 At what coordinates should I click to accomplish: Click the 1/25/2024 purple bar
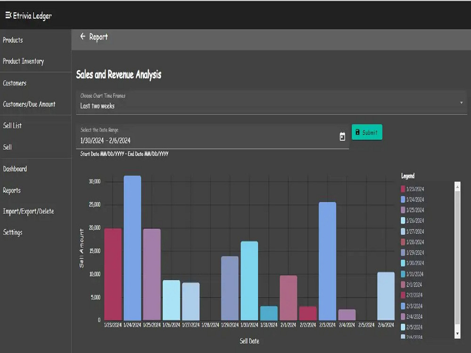(152, 274)
